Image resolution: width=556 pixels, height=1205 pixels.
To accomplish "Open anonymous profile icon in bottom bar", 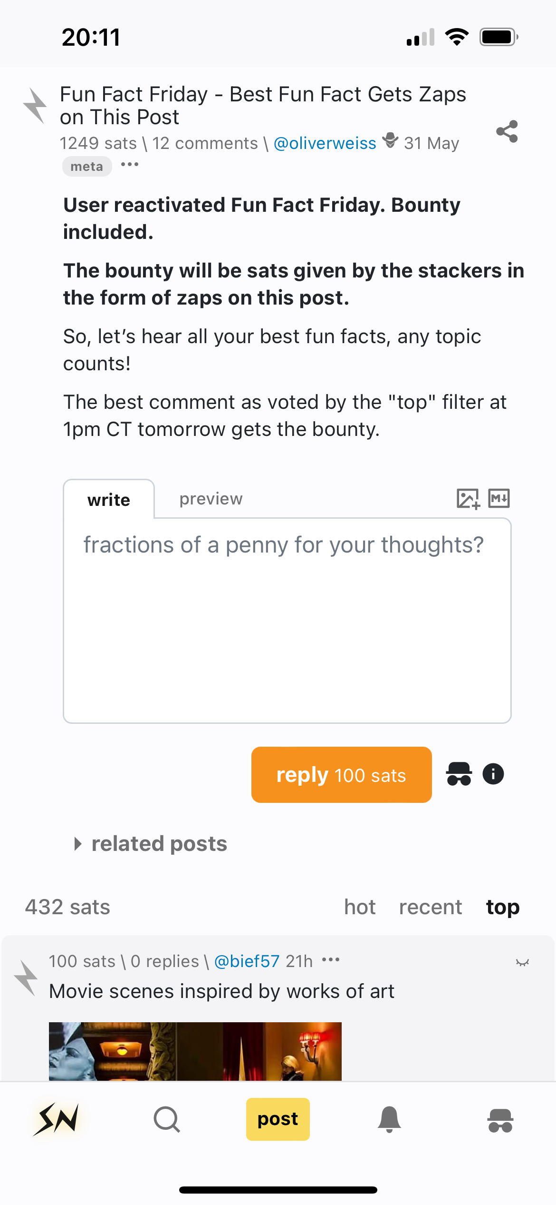I will pyautogui.click(x=500, y=1120).
